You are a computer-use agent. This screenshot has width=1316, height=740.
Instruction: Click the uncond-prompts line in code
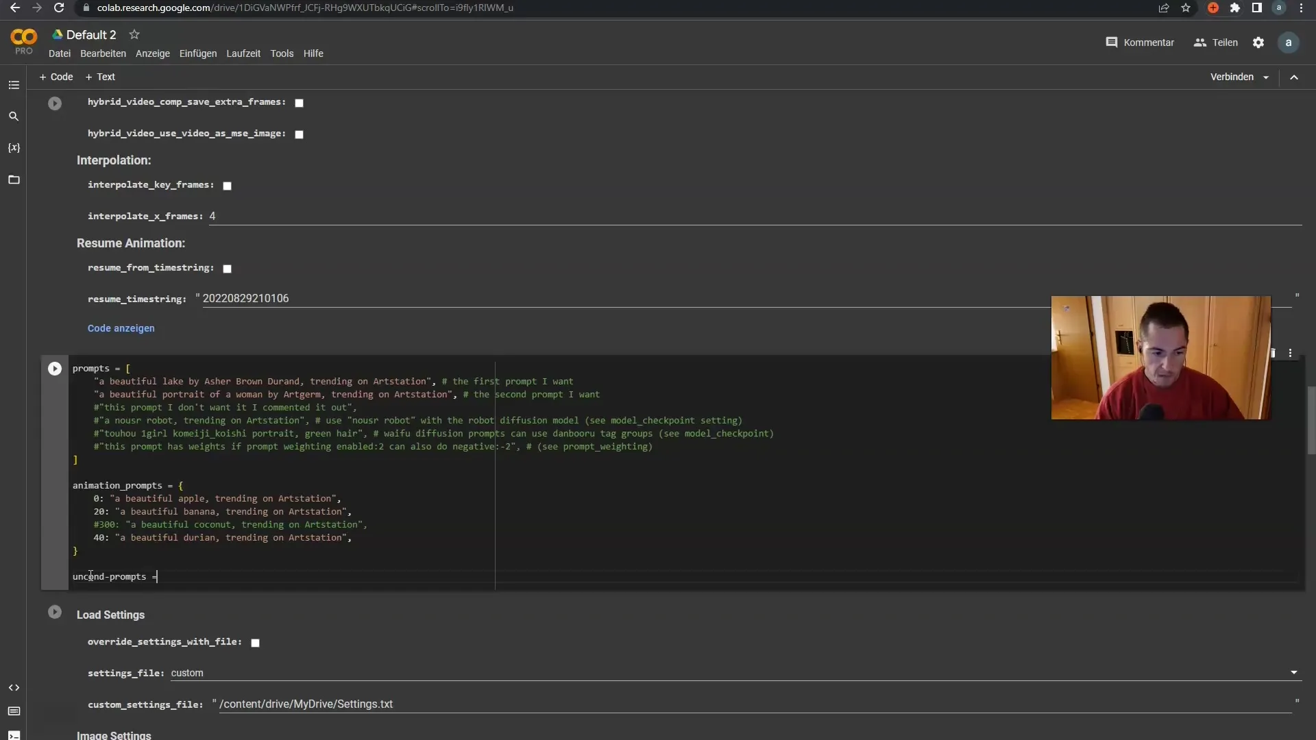[115, 577]
